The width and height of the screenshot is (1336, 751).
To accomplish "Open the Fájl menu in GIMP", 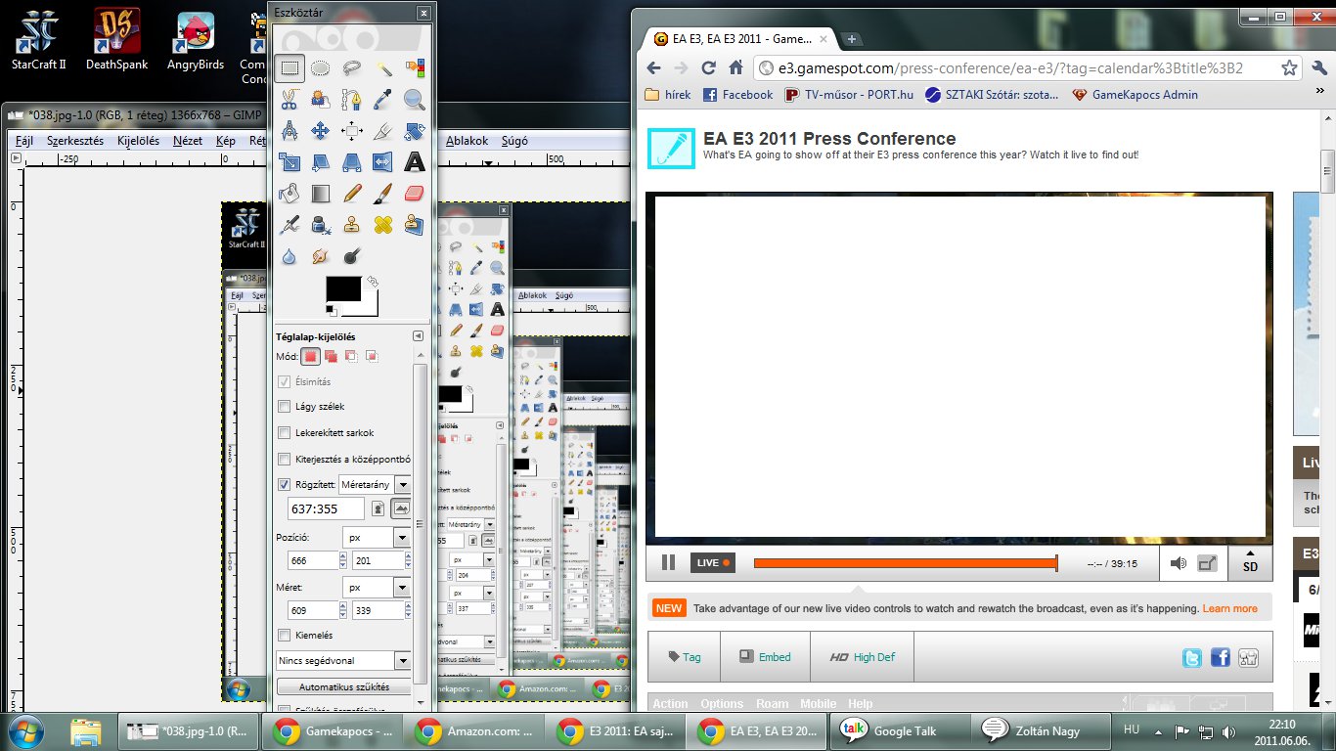I will 24,141.
